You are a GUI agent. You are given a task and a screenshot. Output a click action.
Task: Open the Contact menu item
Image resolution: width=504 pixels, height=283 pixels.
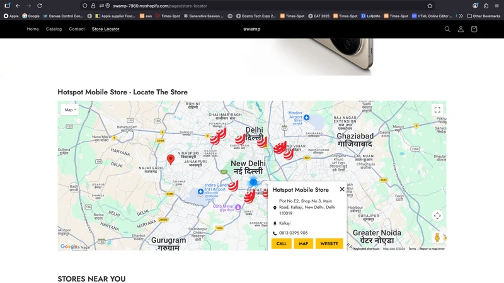[x=77, y=29]
